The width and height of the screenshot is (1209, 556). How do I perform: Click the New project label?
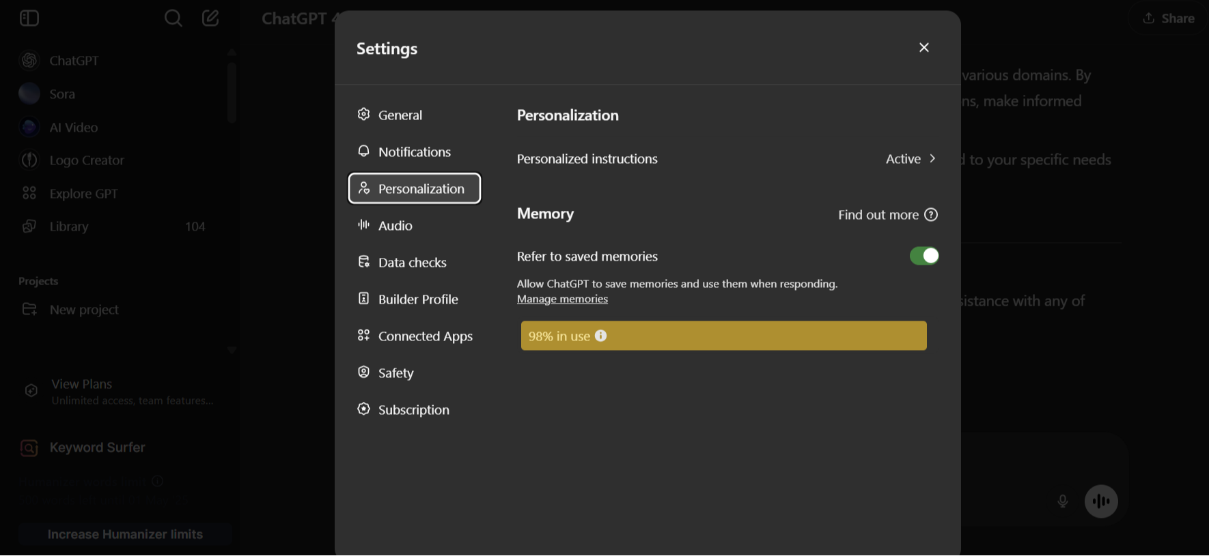click(84, 310)
